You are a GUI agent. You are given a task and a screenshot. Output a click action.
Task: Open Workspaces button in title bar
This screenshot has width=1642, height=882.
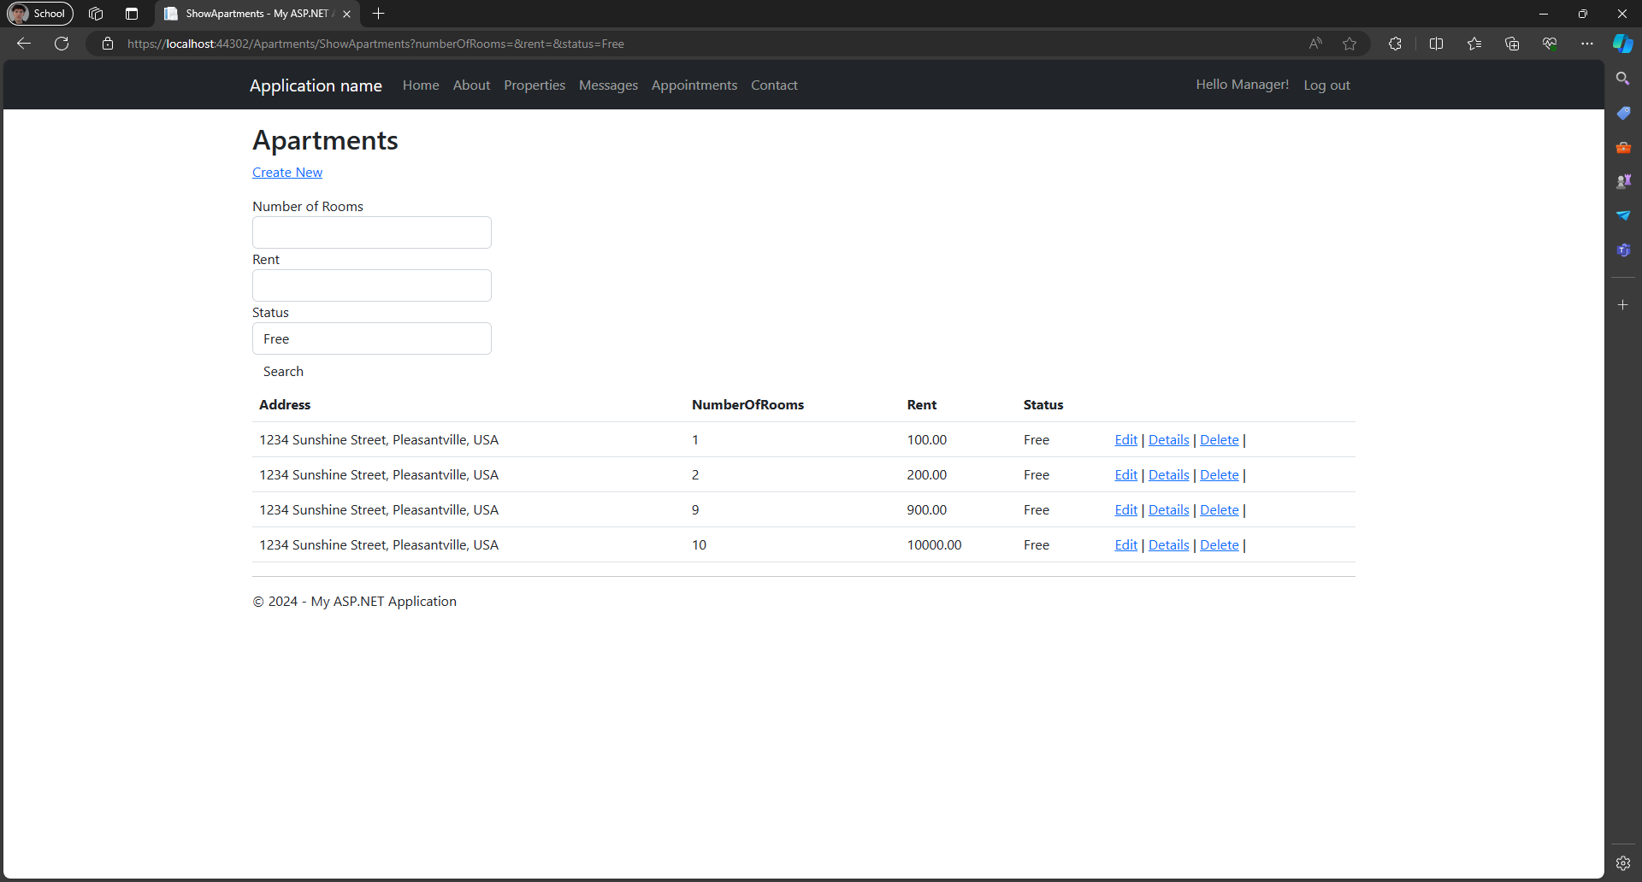[x=96, y=14]
